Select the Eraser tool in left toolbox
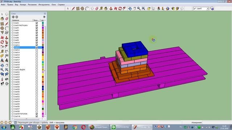This screenshot has height=130, width=232. (x=7, y=18)
